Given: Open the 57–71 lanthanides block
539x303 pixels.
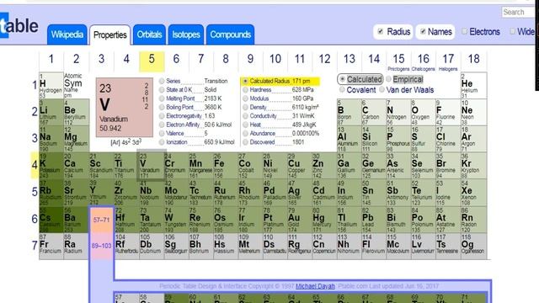Looking at the screenshot, I should point(101,220).
